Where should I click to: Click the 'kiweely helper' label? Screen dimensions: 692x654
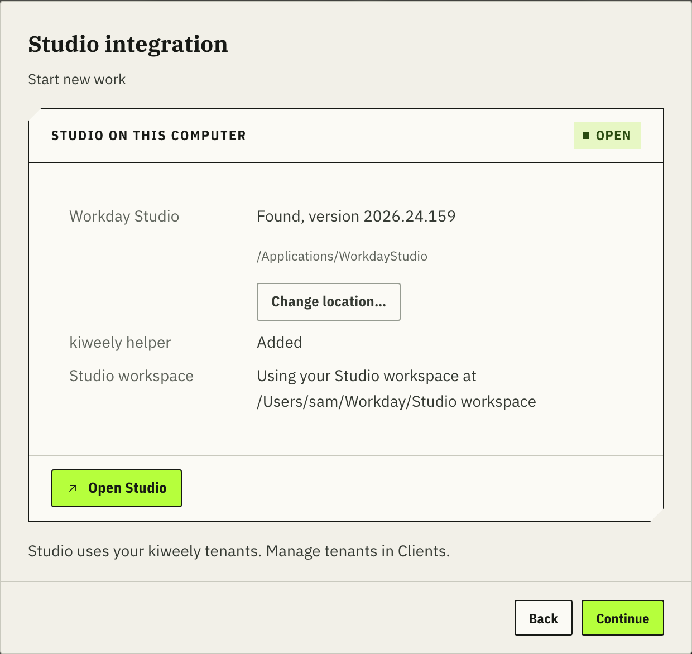tap(120, 343)
